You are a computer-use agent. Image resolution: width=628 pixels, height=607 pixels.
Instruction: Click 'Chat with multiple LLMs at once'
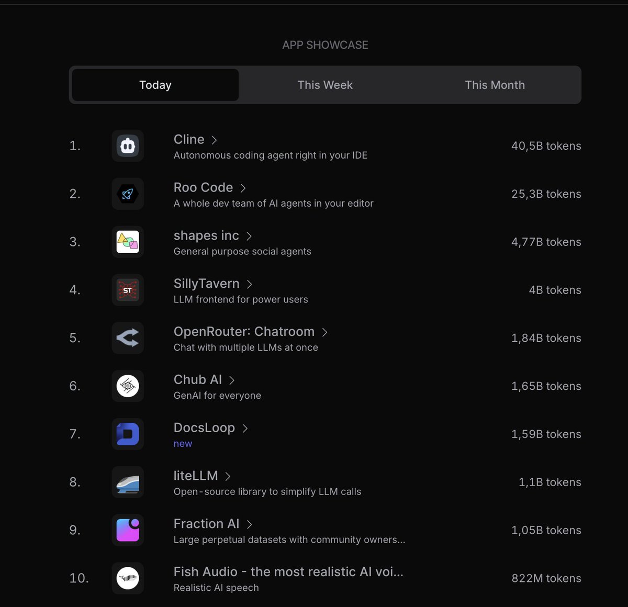246,347
